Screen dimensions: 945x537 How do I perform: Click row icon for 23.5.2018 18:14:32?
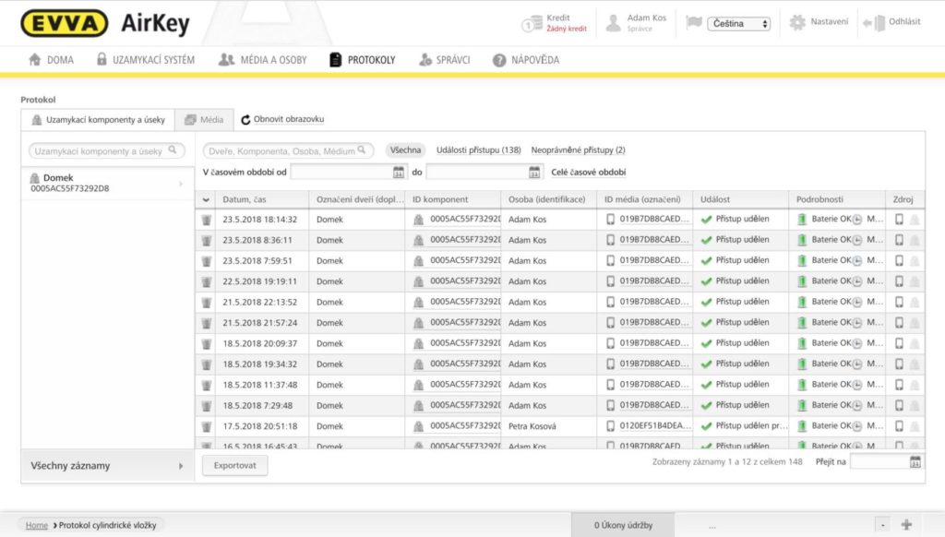206,220
